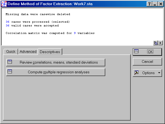
Task: Click Compute multiple regression analyses button
Action: point(56,72)
